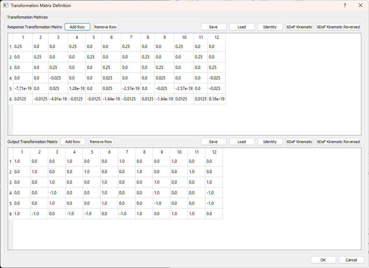Apply 6DoF Kinematic Reversed to the Response matrix

tap(338, 27)
